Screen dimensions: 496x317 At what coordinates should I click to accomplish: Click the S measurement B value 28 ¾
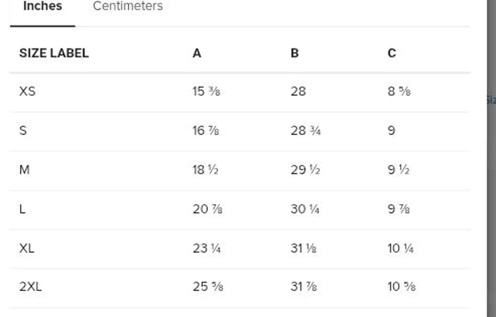coord(305,131)
